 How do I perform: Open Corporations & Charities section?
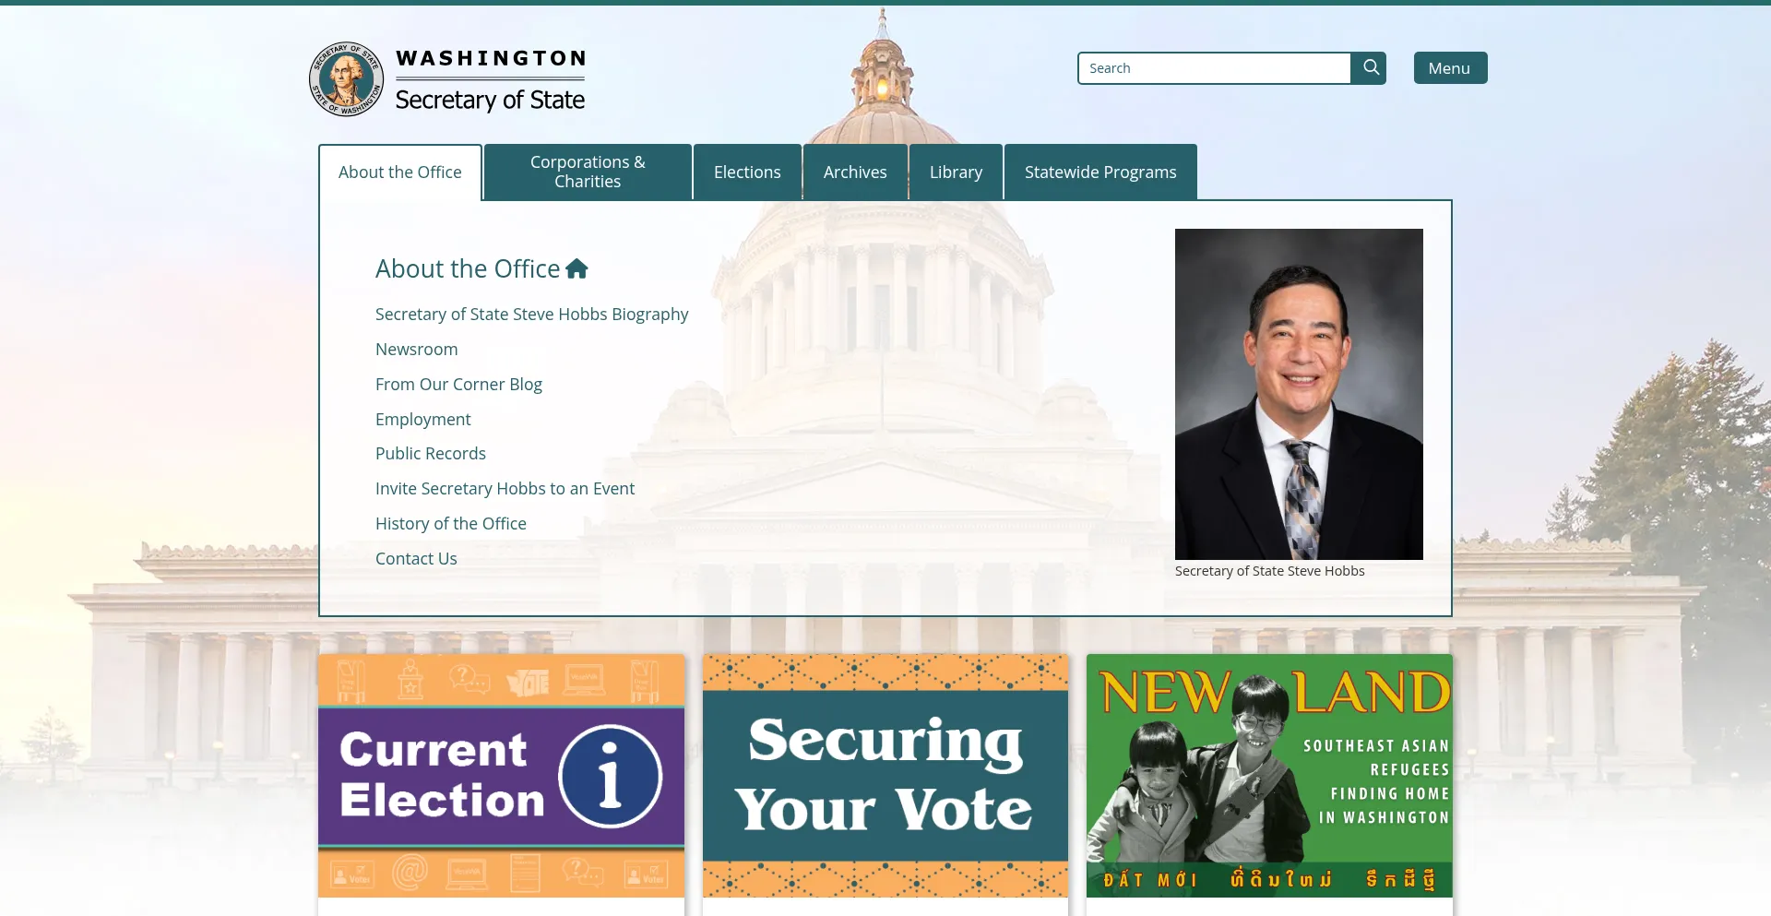(587, 172)
